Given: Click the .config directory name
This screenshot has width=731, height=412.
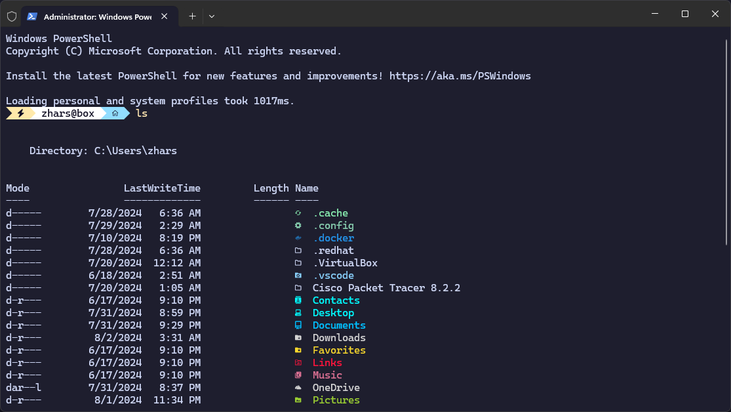Looking at the screenshot, I should coord(333,226).
